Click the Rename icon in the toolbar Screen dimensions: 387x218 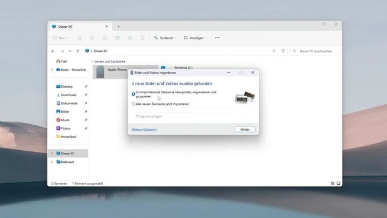[117, 38]
